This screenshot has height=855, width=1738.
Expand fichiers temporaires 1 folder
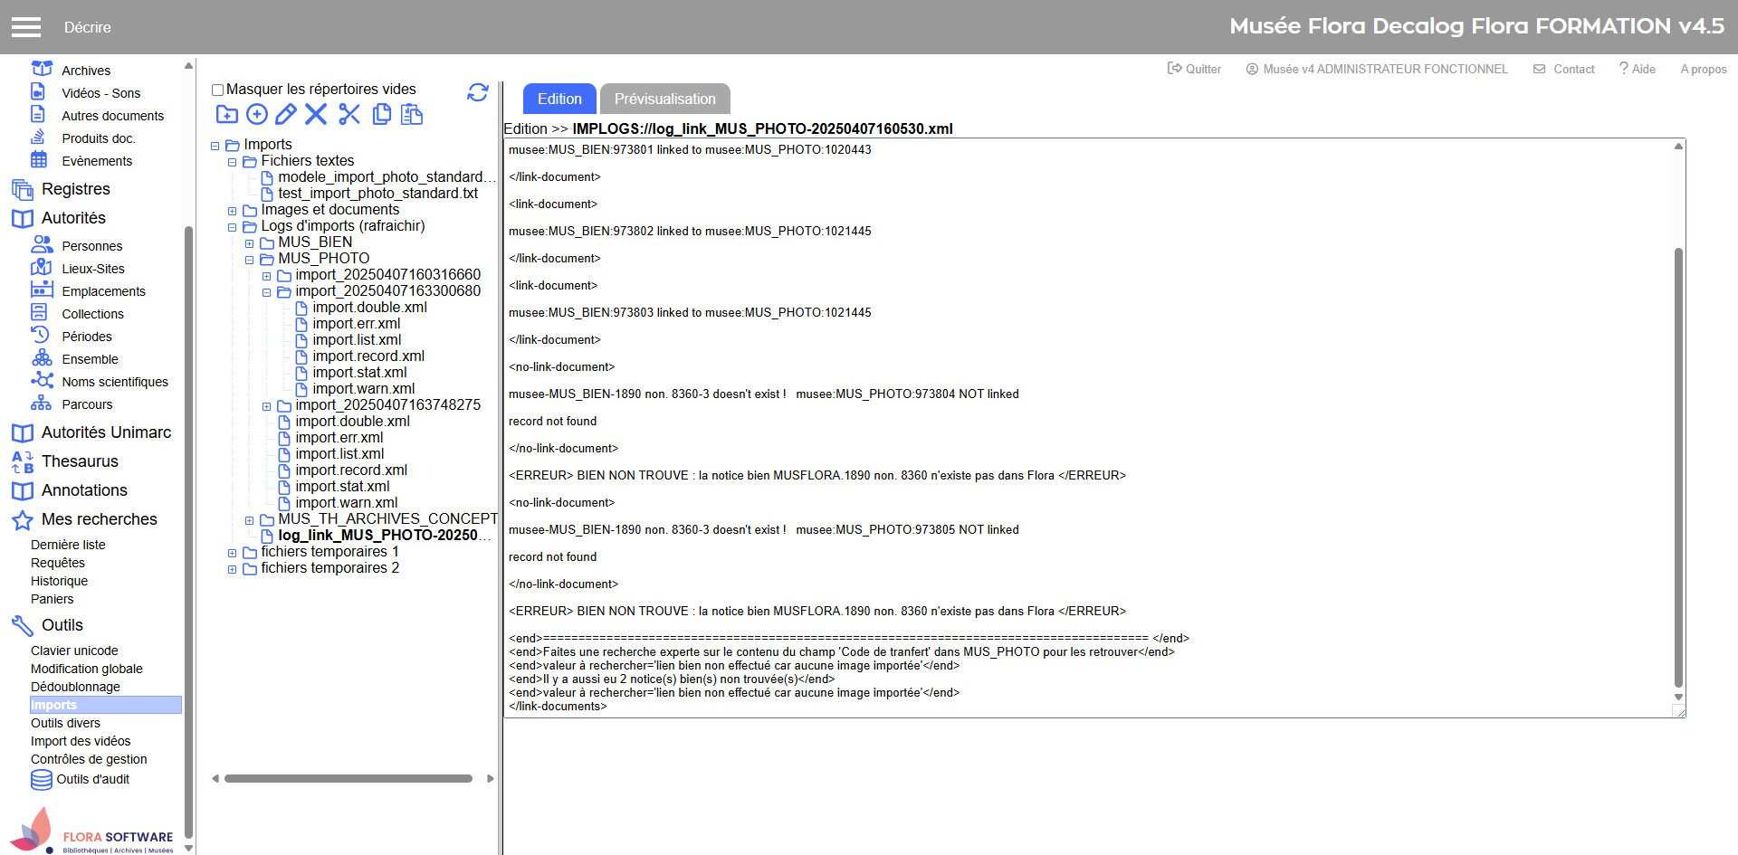[x=233, y=553]
